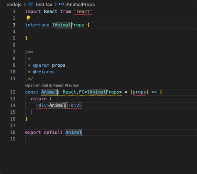Viewport: 197px width, 174px height.
Task: Open Animal in React Preview code lens
Action: (x=52, y=85)
